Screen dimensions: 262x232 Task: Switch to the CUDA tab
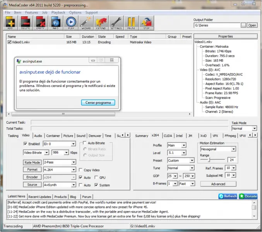tap(168, 136)
